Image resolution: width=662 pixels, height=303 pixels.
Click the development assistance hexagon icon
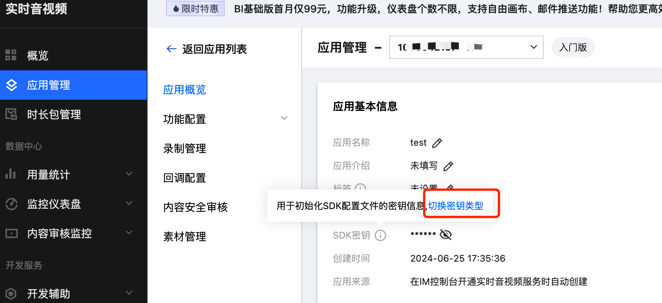(11, 294)
